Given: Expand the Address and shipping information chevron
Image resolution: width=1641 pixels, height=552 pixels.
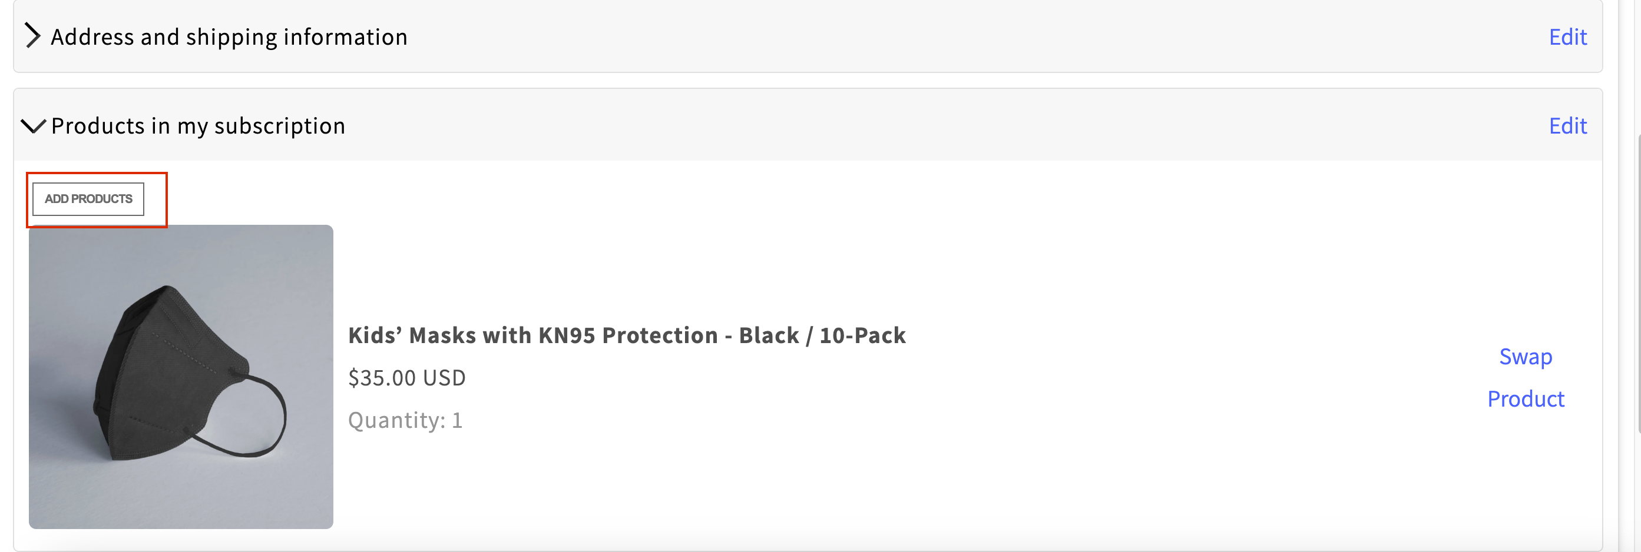Looking at the screenshot, I should 32,36.
